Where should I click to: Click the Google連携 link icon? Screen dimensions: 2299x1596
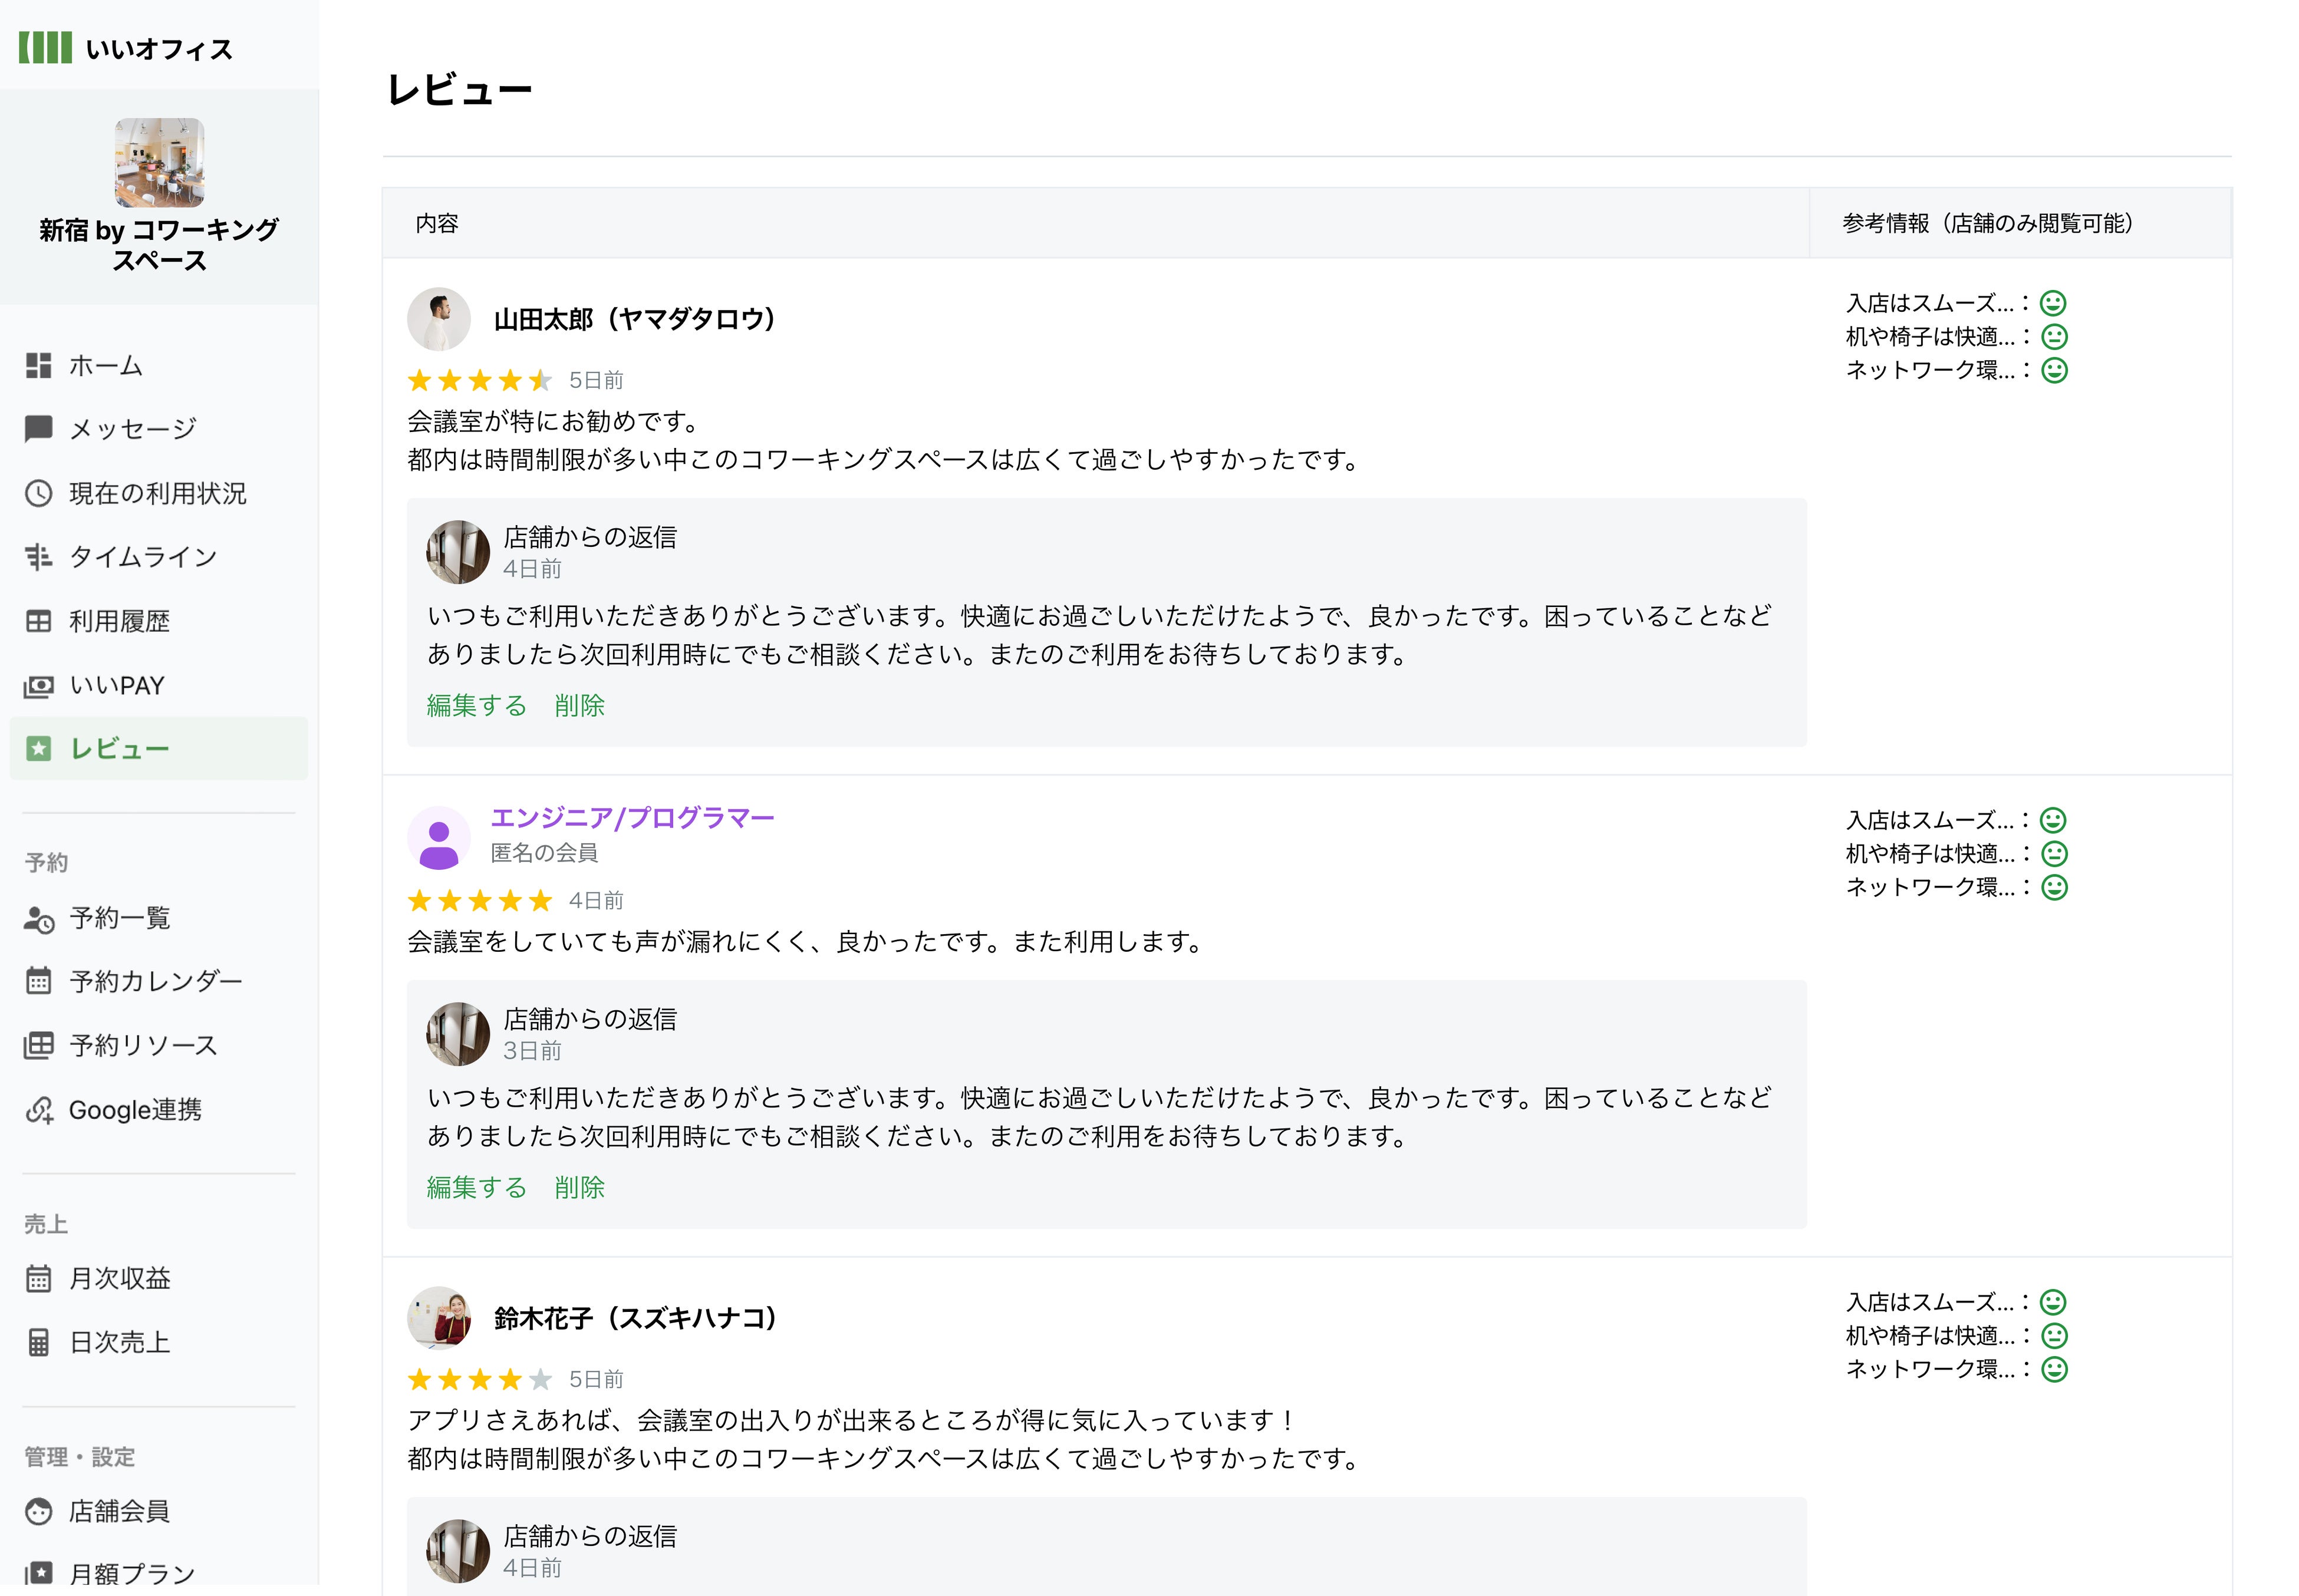point(38,1110)
